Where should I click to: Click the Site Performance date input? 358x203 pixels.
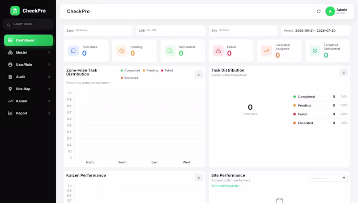[x=328, y=178]
